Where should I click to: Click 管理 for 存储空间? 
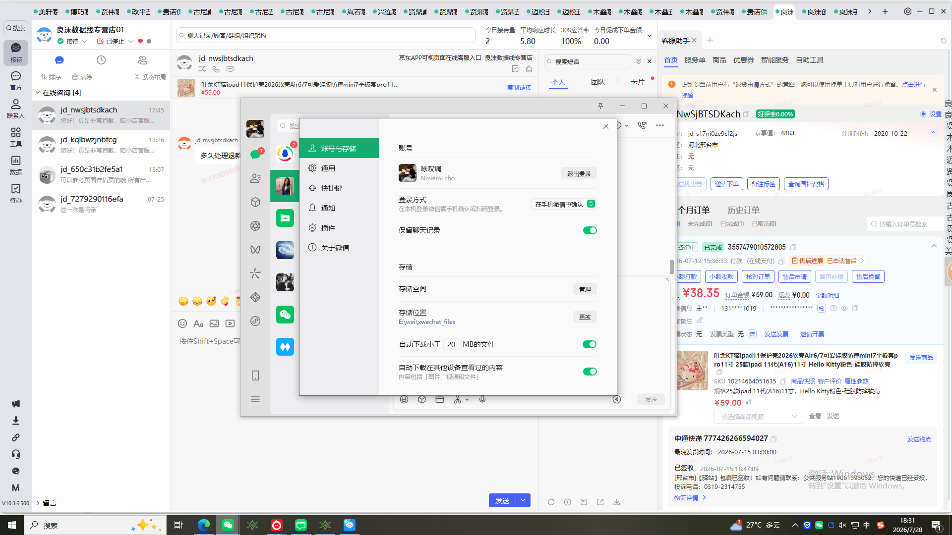tap(585, 289)
